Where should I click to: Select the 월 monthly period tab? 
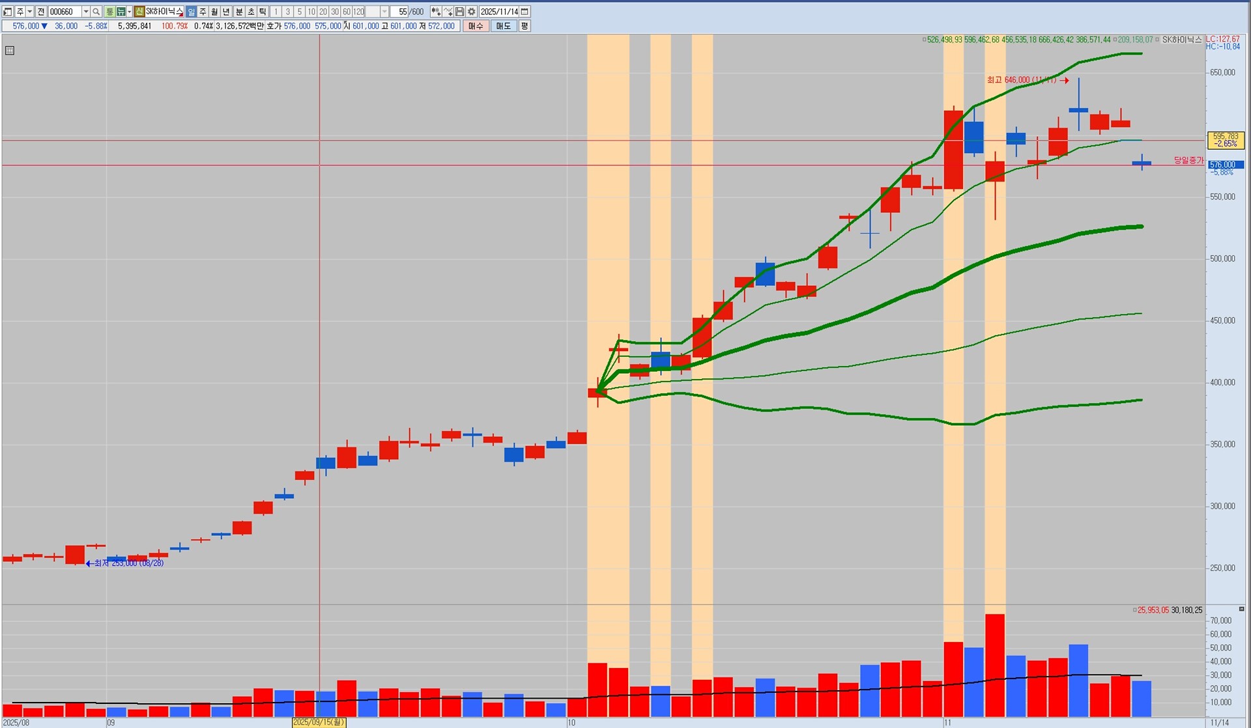(x=214, y=12)
